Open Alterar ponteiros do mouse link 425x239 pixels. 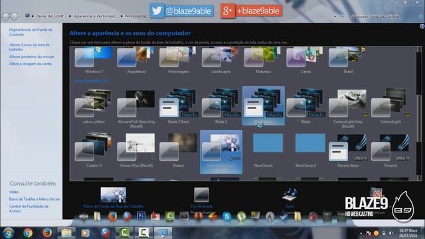[32, 56]
